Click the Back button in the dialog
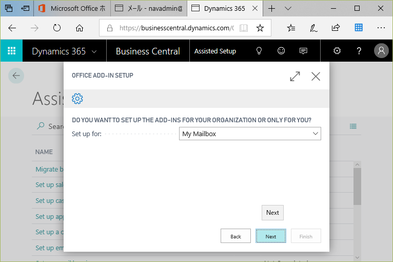 [235, 236]
